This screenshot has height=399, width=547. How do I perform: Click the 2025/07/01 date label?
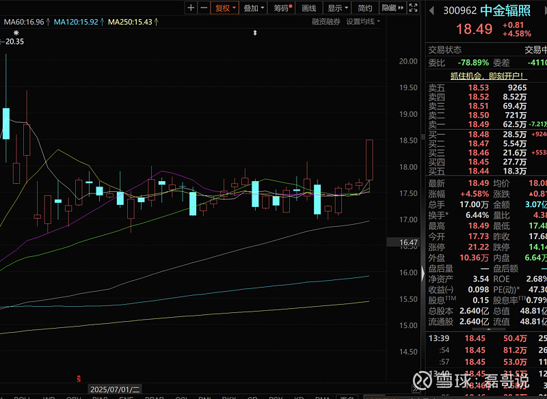click(x=116, y=389)
